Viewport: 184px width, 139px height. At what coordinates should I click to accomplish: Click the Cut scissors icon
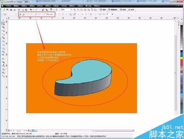pyautogui.click(x=19, y=10)
